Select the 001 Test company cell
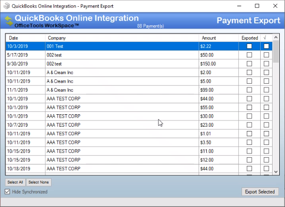Image resolution: width=285 pixels, height=207 pixels. 122,46
